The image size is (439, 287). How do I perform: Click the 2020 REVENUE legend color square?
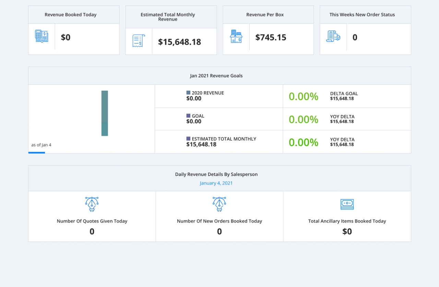click(188, 93)
